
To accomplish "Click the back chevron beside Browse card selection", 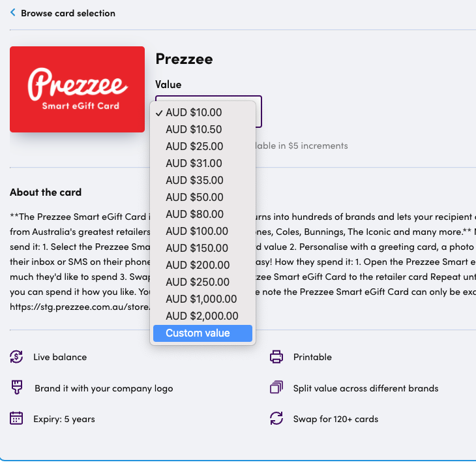I will [13, 12].
